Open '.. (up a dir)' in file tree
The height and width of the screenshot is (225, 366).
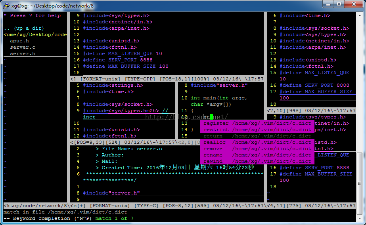tap(24, 28)
